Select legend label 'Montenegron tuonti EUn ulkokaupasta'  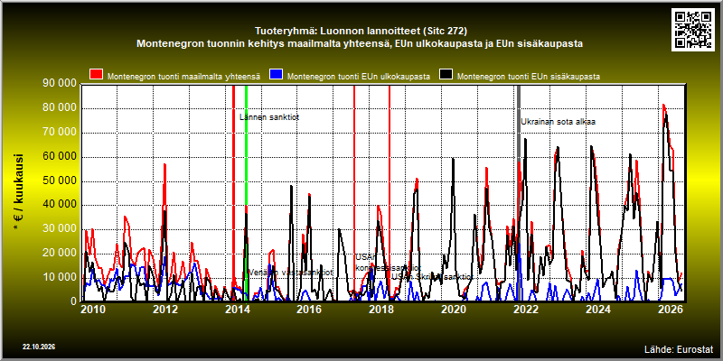[359, 77]
